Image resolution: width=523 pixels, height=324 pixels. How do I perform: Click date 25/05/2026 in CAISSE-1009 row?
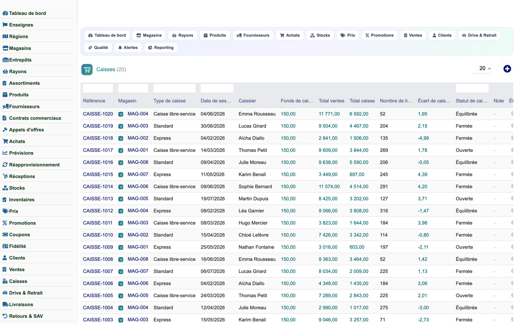click(212, 247)
